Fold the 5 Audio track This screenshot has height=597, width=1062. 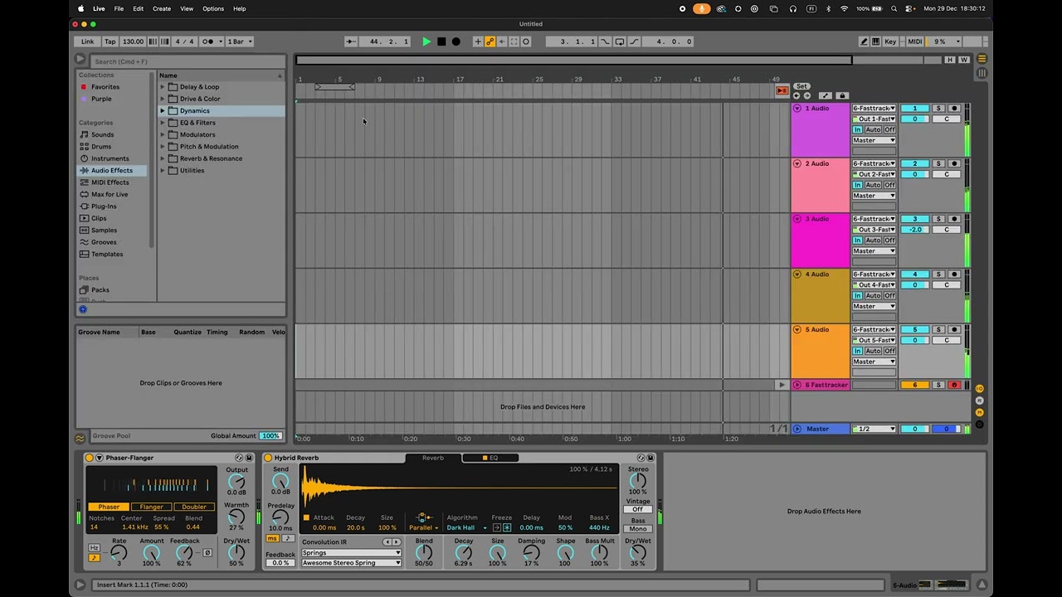click(797, 330)
